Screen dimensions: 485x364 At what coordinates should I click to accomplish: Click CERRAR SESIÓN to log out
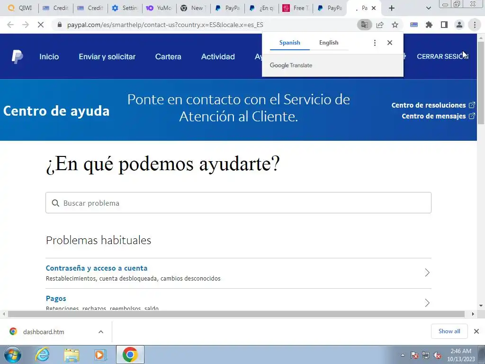tap(442, 57)
